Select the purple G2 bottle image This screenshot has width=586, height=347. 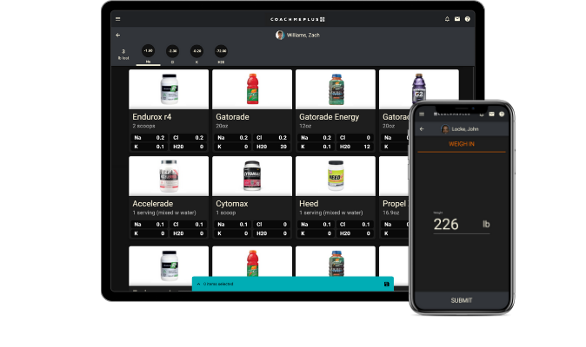coord(418,87)
